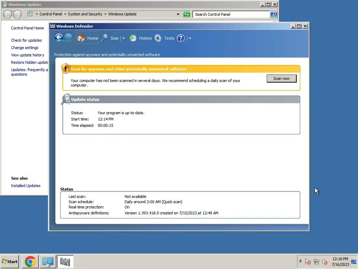The image size is (358, 269).
Task: Click Windows Update window forward button
Action: (17, 14)
